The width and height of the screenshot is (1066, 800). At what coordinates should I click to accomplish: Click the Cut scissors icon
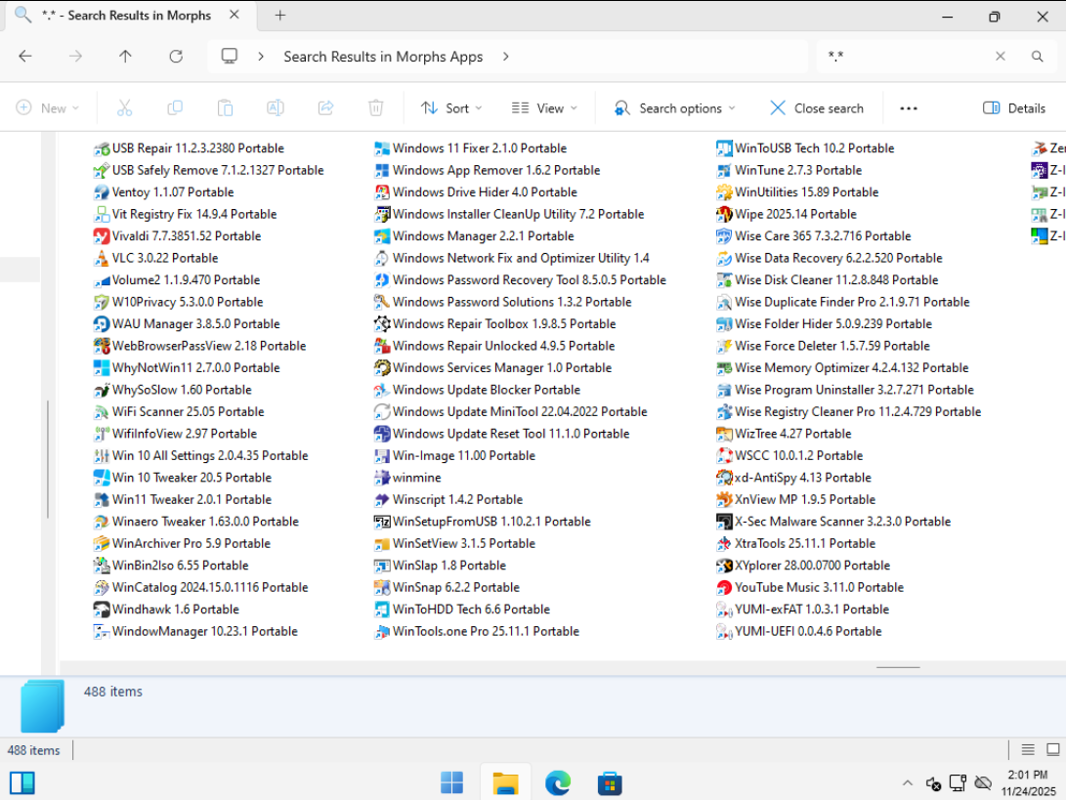pos(124,108)
